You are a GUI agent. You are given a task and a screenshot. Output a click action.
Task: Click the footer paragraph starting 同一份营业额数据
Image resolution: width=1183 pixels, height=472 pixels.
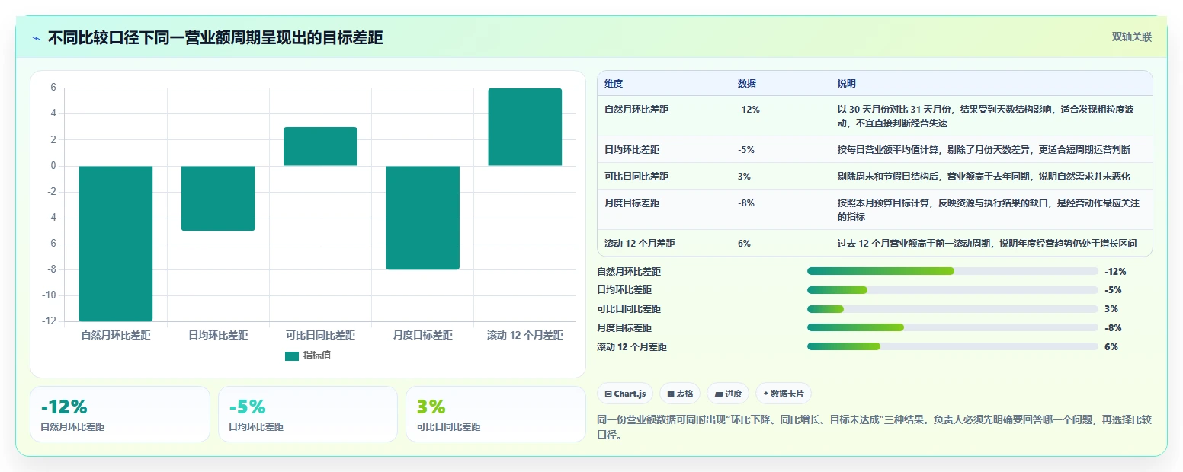point(874,428)
